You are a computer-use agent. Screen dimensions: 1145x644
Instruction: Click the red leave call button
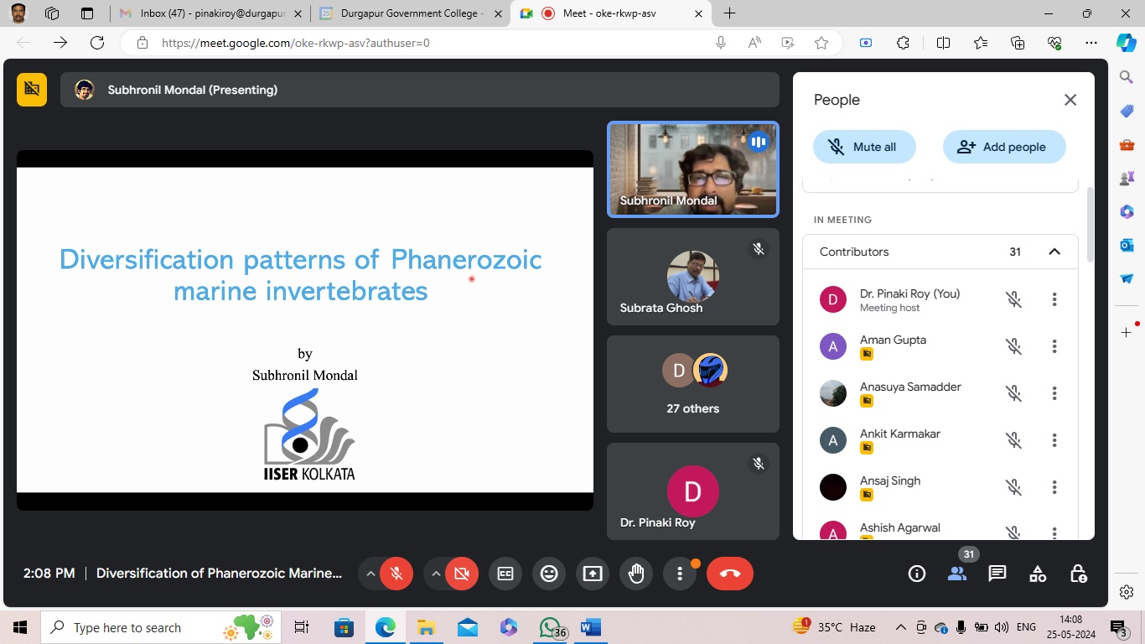(x=729, y=574)
